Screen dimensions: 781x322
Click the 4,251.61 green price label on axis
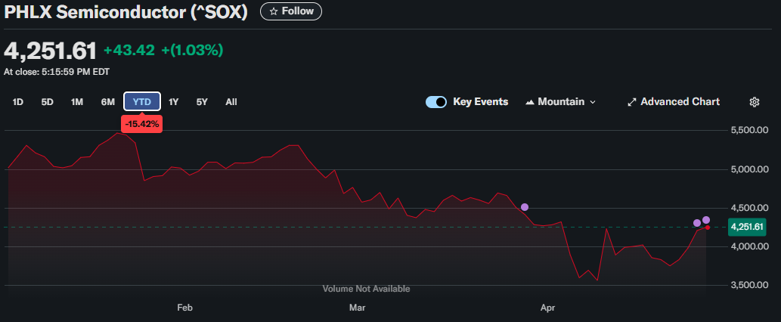pos(745,227)
